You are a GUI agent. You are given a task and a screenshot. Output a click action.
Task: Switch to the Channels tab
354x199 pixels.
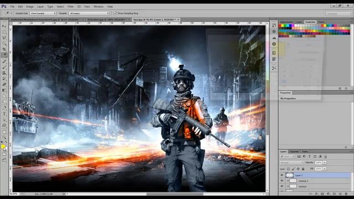[x=294, y=151]
